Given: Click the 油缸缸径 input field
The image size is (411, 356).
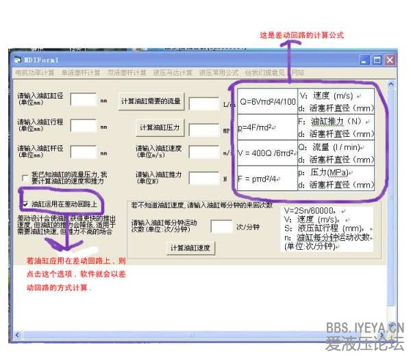Looking at the screenshot, I should click(83, 101).
